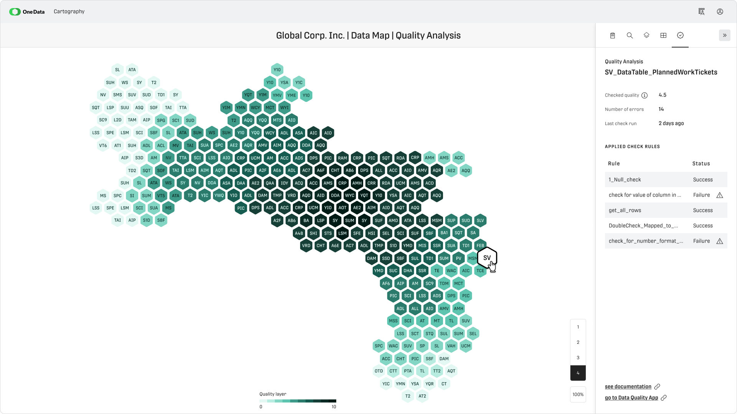Toggle zoom level 2 in the level switcher
The width and height of the screenshot is (737, 414).
tap(578, 342)
